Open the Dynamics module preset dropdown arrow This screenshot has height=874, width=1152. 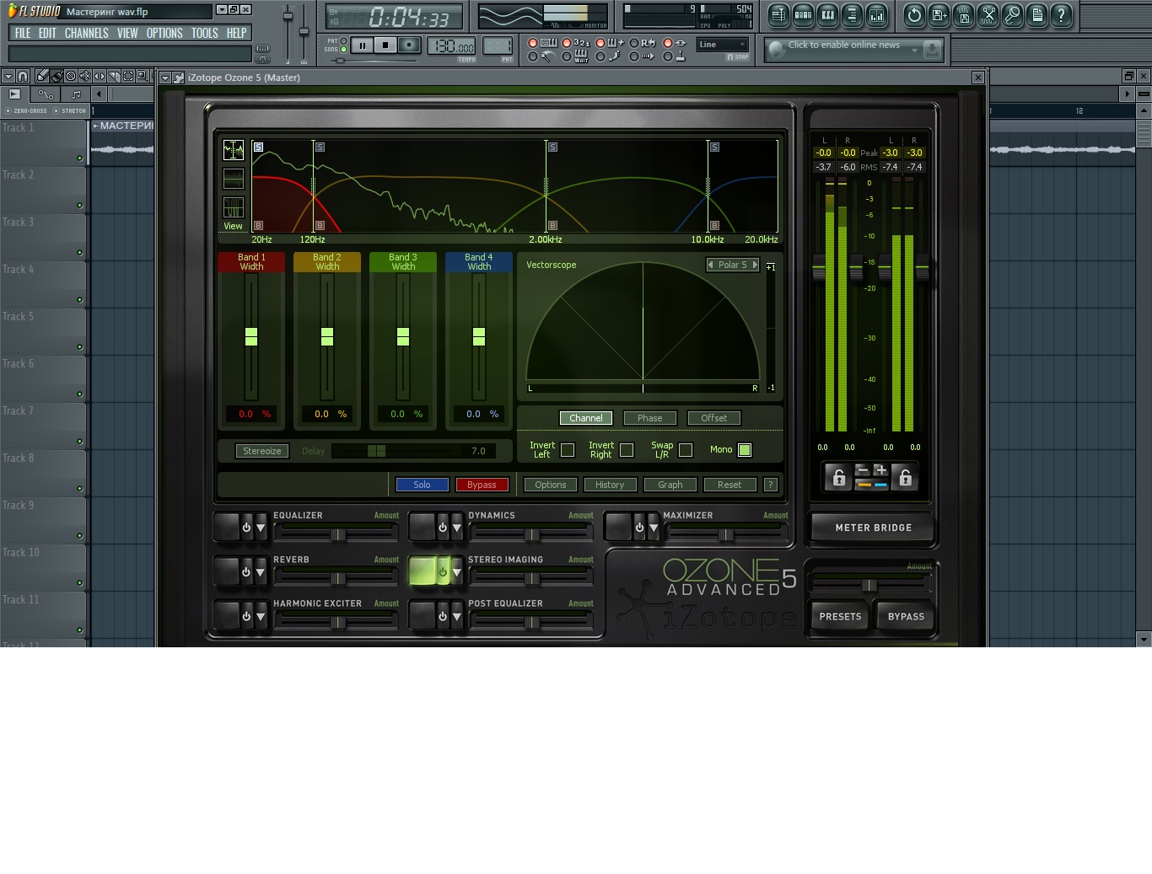(456, 528)
